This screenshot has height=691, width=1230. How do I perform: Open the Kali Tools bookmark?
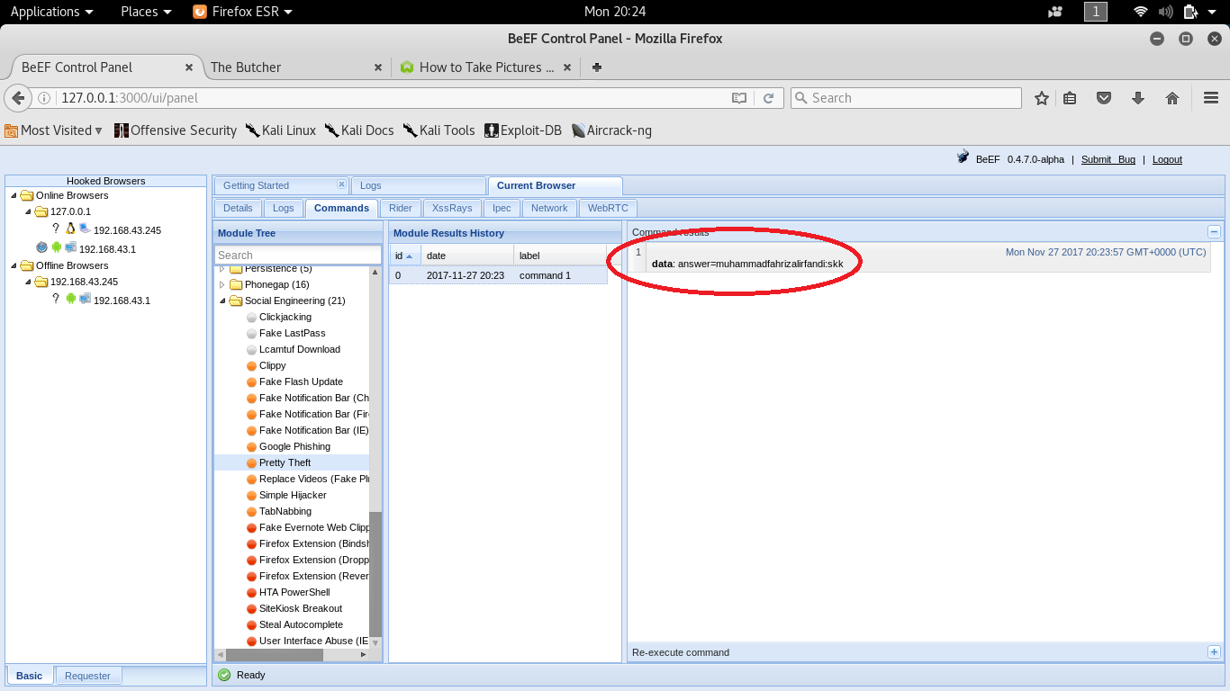439,130
